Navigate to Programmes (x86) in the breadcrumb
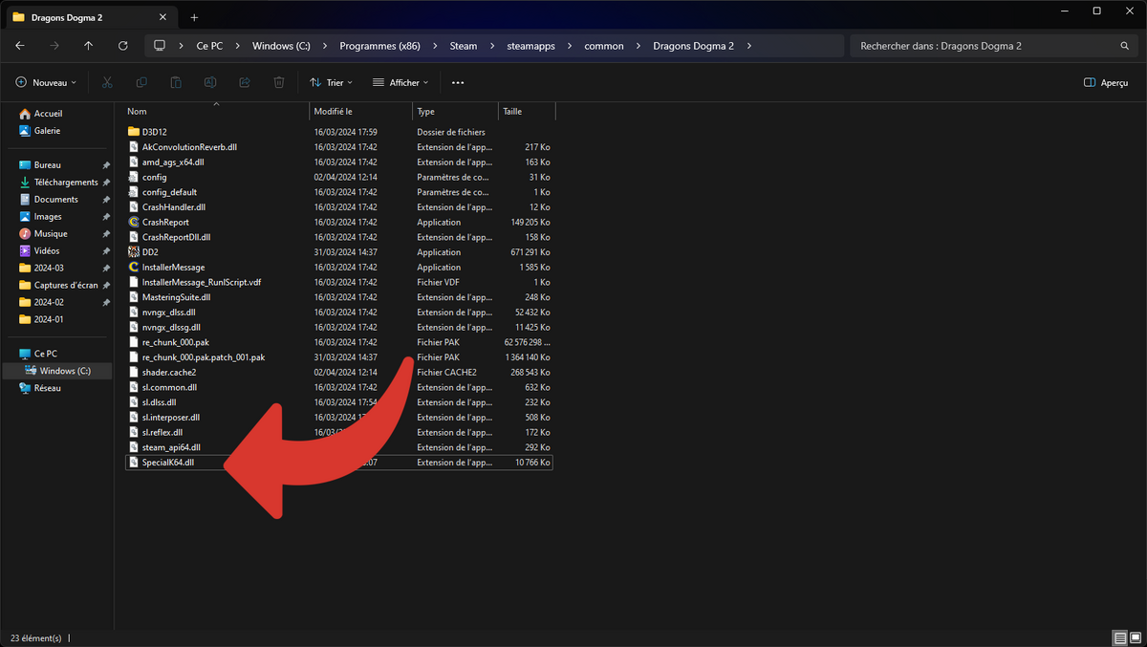This screenshot has width=1147, height=647. 379,46
